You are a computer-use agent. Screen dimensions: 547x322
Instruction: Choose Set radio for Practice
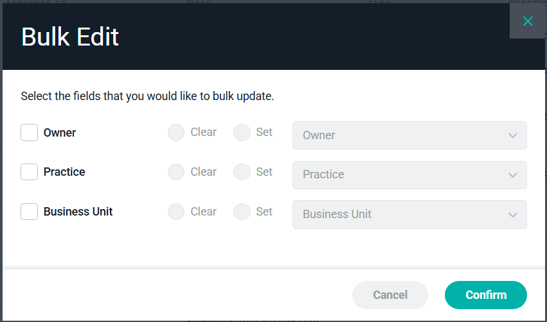[242, 172]
